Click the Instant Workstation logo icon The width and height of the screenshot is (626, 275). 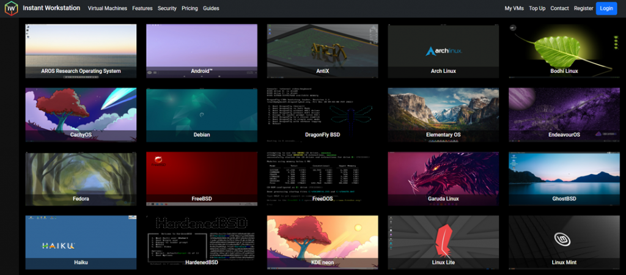click(x=11, y=9)
